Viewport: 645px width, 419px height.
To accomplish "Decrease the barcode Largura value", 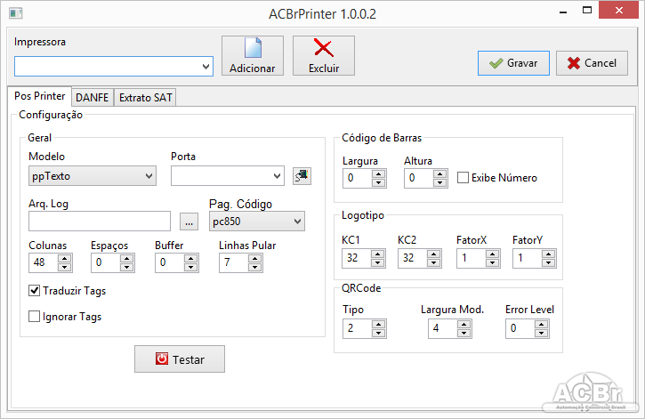I will coord(378,182).
